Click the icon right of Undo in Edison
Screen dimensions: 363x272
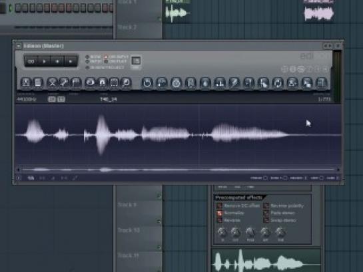[162, 83]
